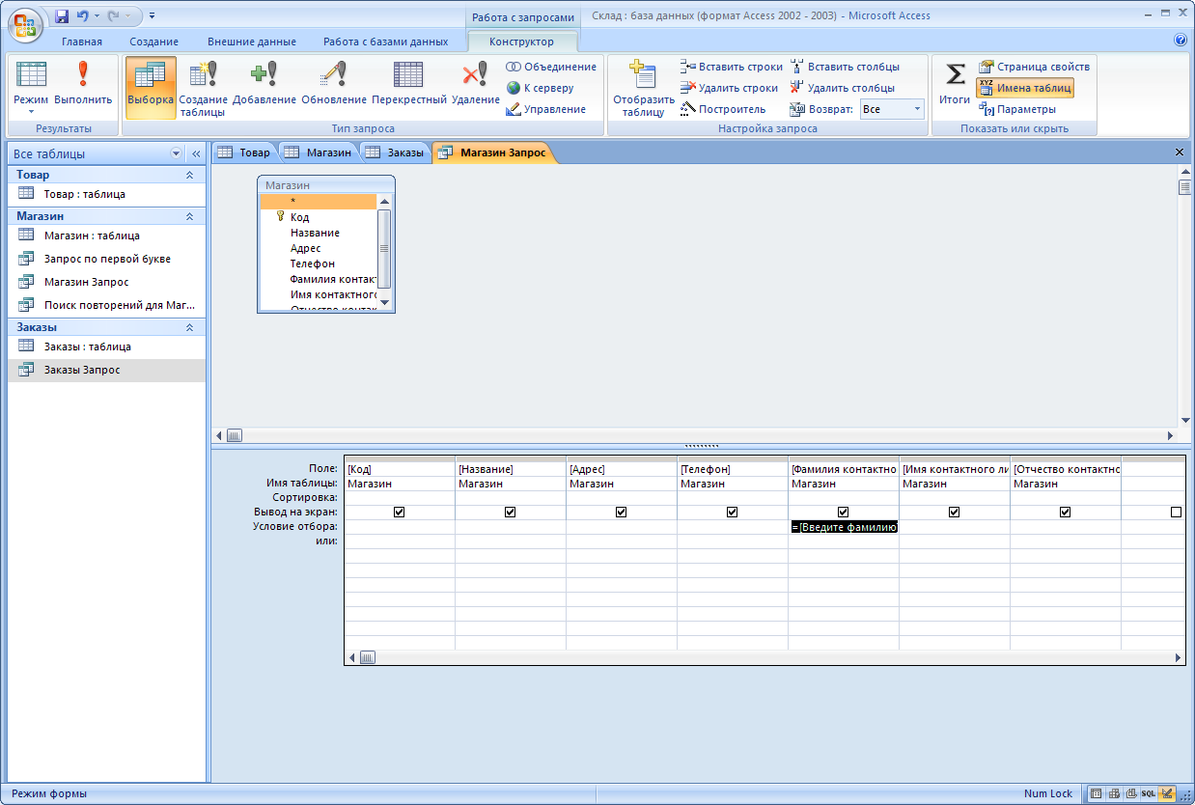The image size is (1195, 805).
Task: Open Страница свойств property sheet
Action: tap(1034, 67)
